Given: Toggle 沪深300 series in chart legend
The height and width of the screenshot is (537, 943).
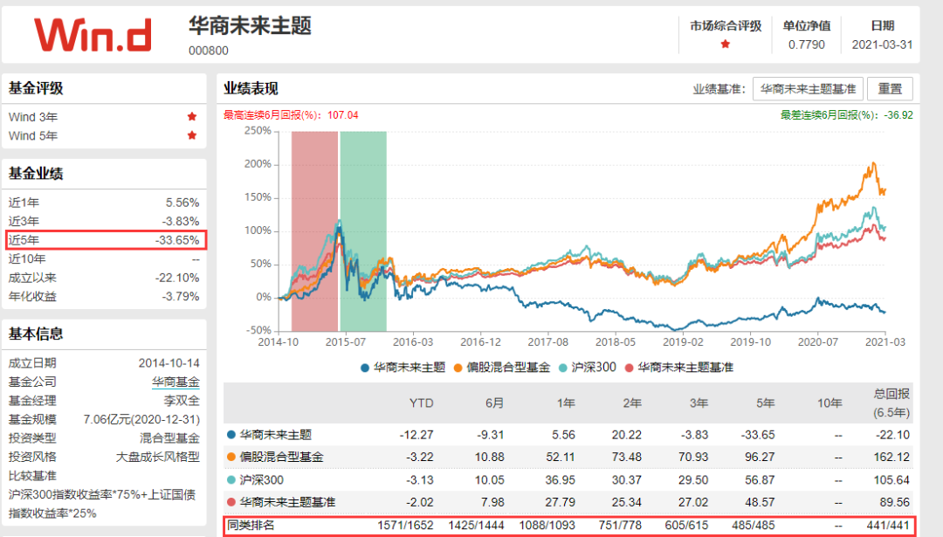Looking at the screenshot, I should pos(587,368).
